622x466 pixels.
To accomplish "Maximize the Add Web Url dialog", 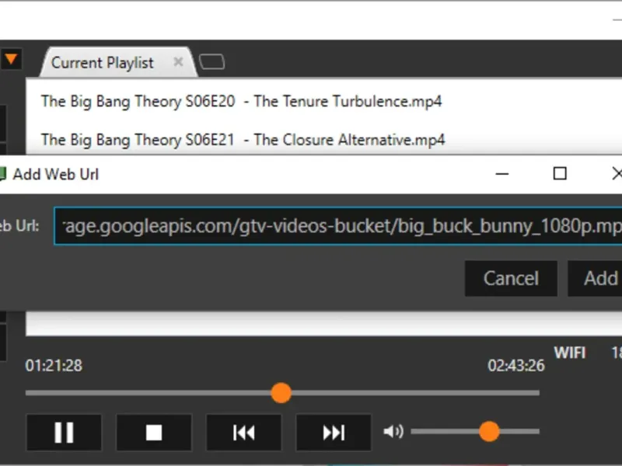I will tap(560, 173).
